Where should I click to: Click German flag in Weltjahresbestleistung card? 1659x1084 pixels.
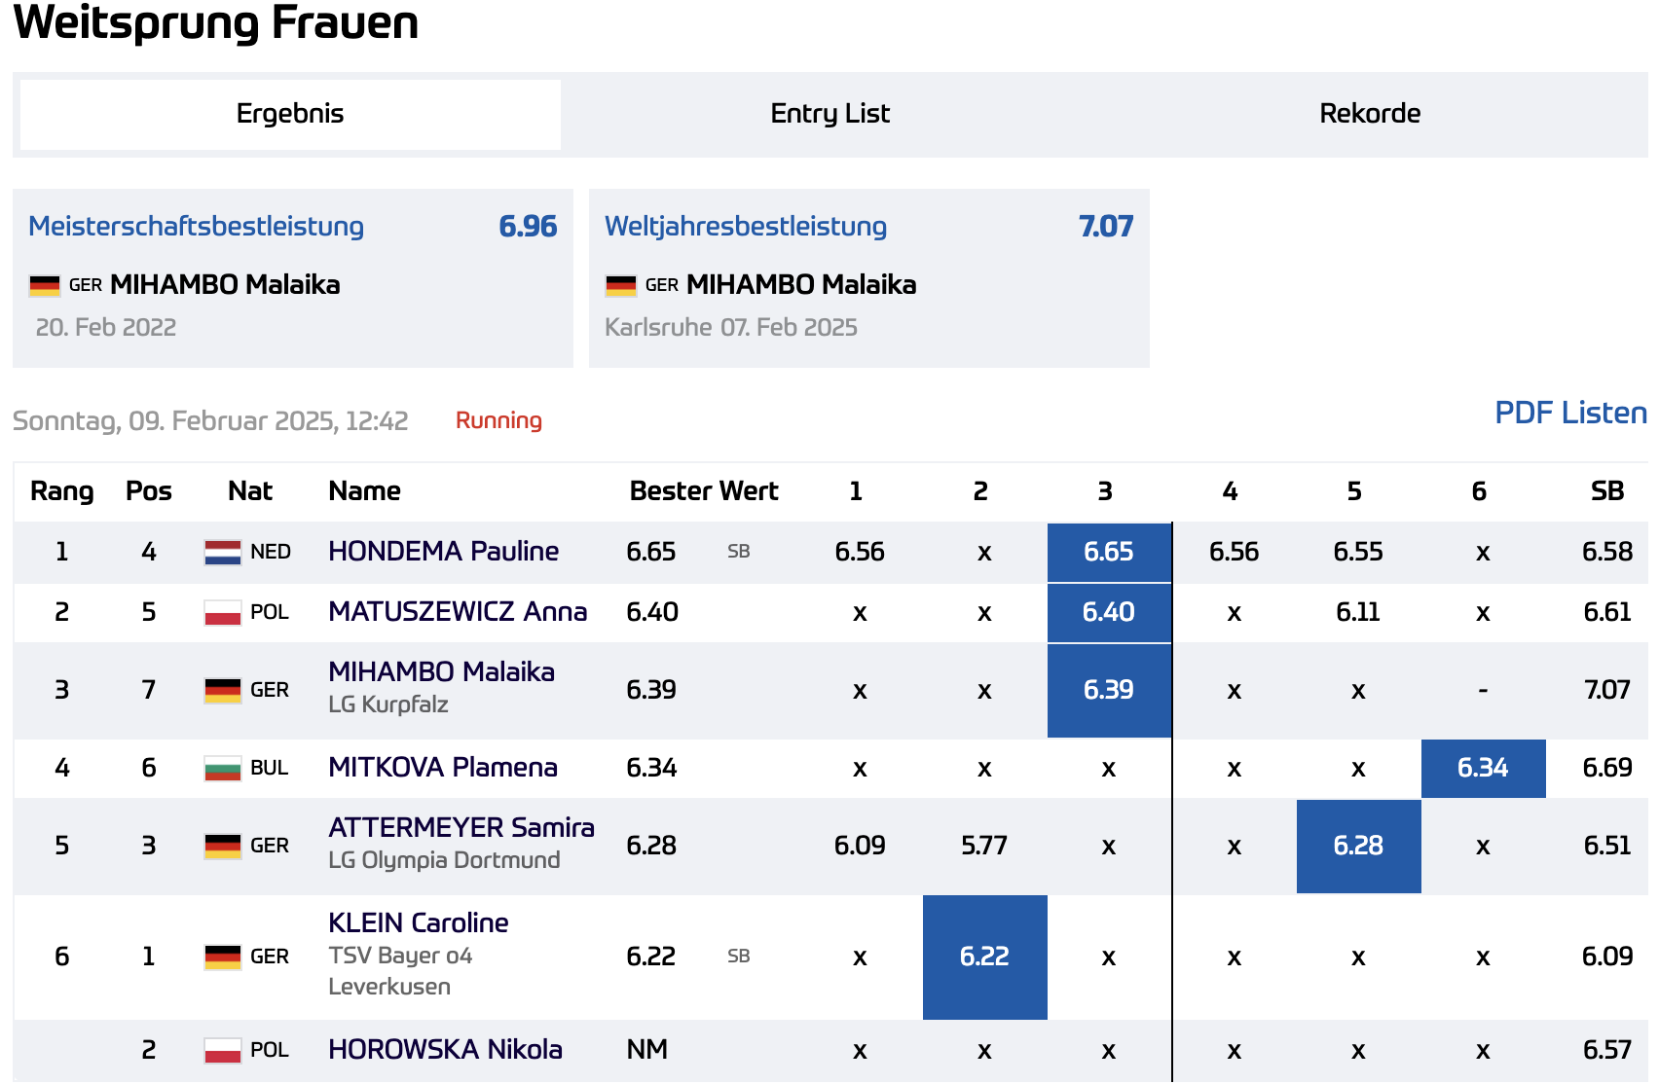tap(621, 285)
